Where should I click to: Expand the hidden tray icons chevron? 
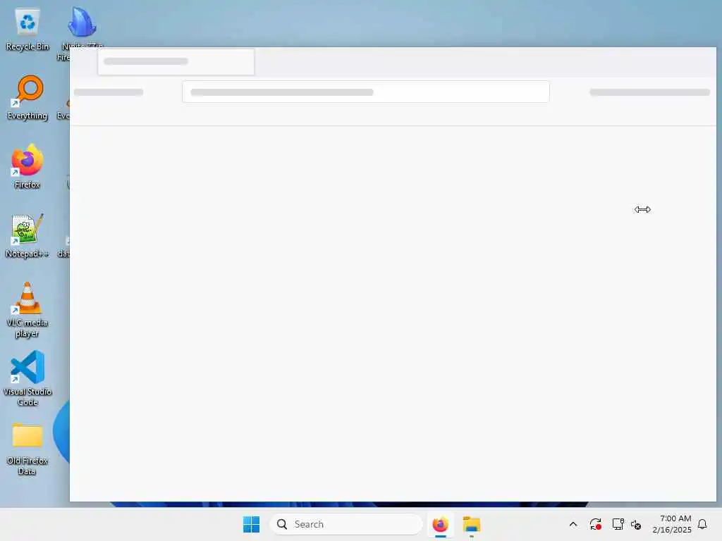(573, 524)
